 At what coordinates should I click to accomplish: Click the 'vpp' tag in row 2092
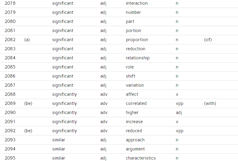[180, 131]
